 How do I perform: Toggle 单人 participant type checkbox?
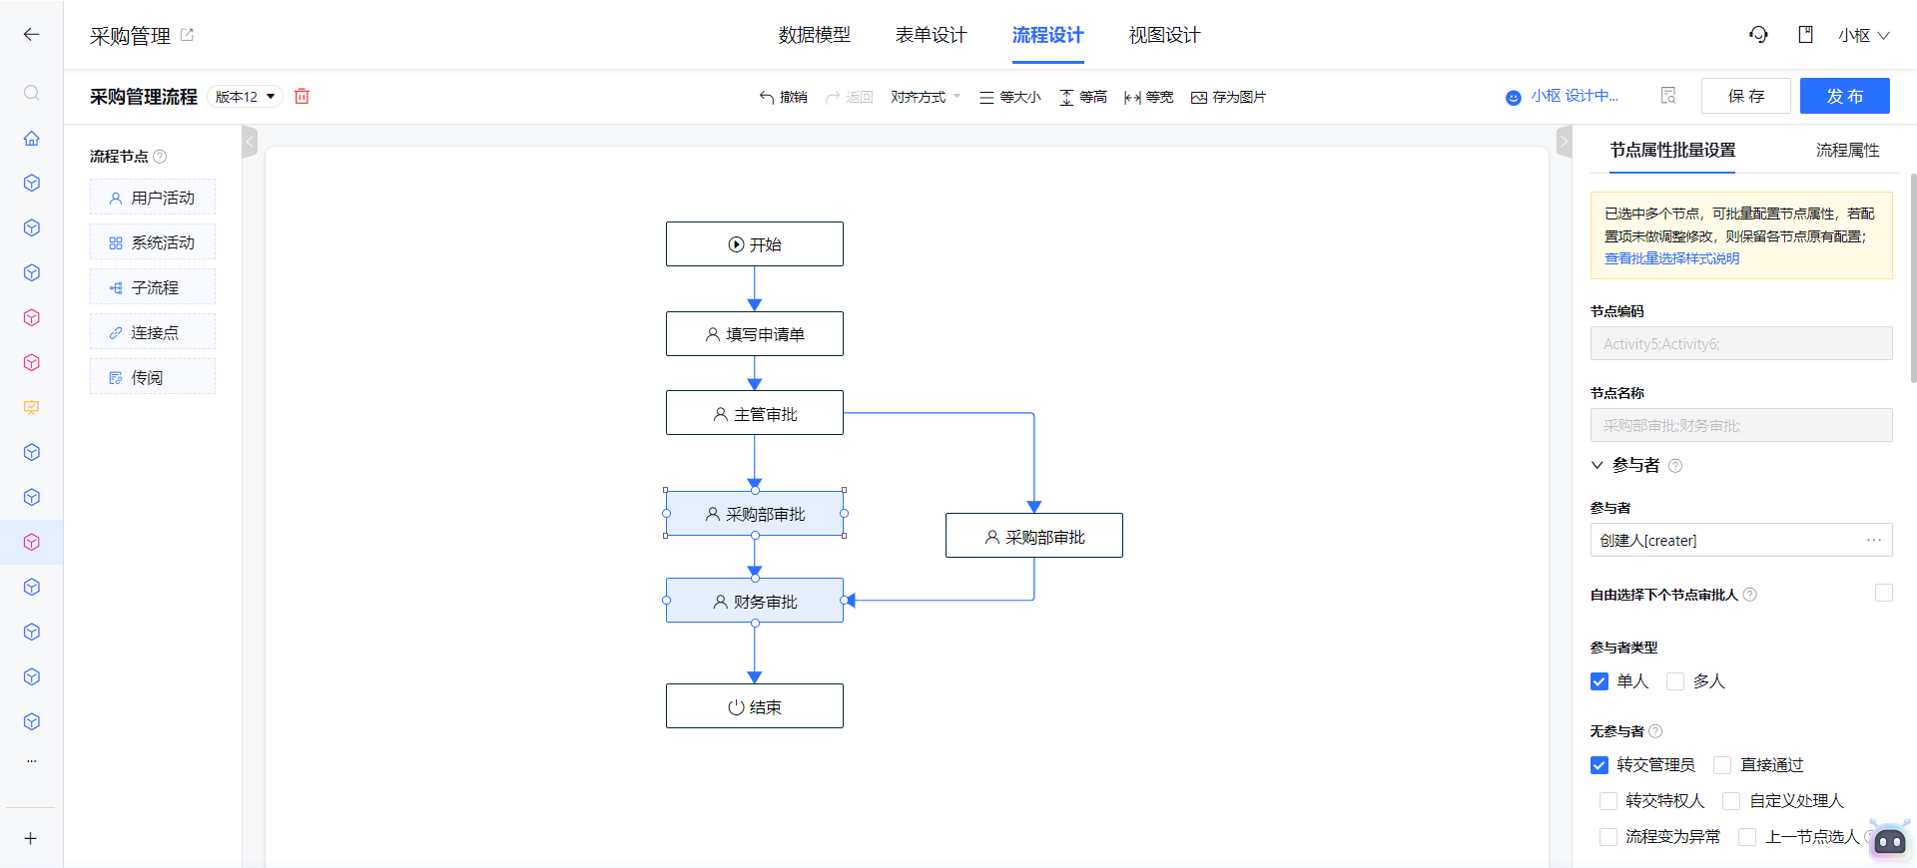click(1599, 681)
